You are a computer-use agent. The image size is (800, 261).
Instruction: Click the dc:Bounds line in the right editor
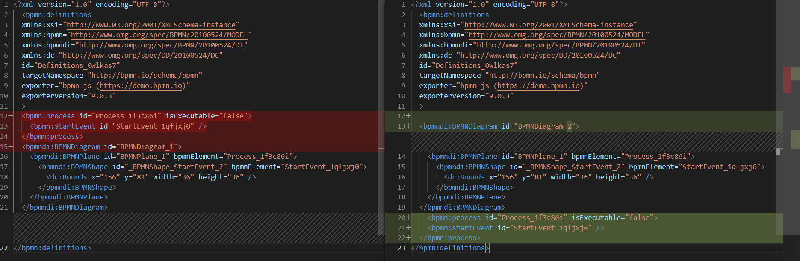(549, 177)
